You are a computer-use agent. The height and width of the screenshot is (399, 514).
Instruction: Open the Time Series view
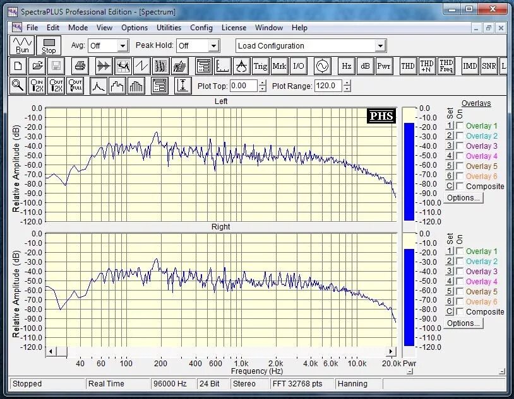pyautogui.click(x=104, y=66)
